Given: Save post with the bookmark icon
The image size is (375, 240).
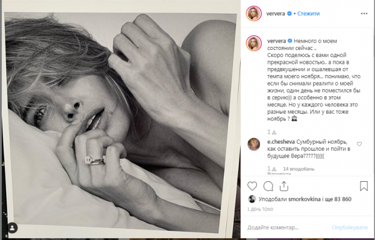Looking at the screenshot, I should pos(364,186).
